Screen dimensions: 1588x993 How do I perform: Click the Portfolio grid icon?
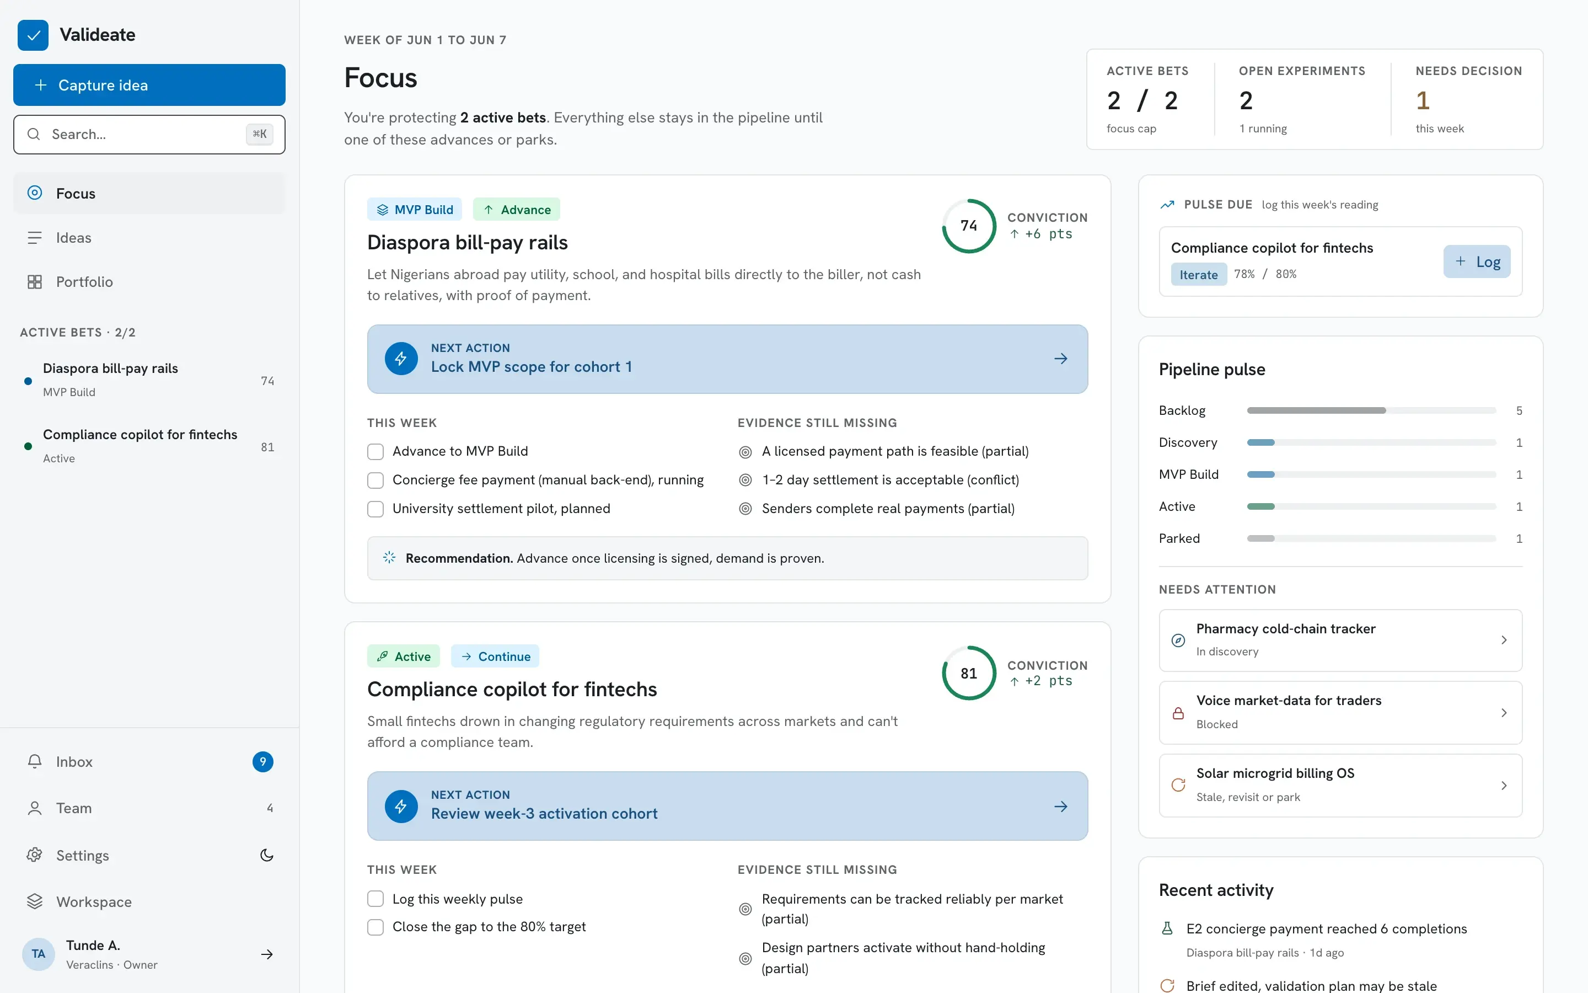(x=35, y=282)
